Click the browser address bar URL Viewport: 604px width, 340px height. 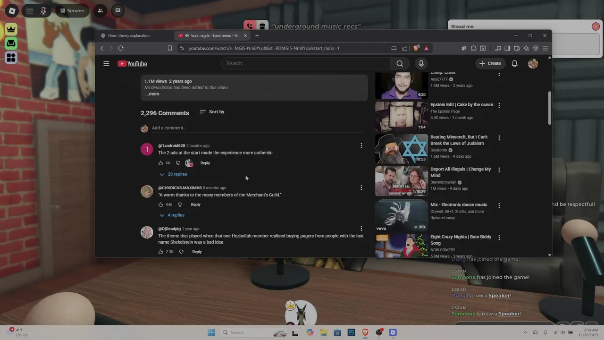264,48
